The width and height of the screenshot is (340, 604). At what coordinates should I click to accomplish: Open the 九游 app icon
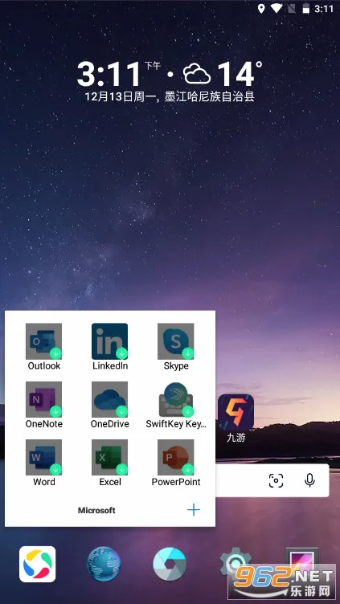(236, 412)
